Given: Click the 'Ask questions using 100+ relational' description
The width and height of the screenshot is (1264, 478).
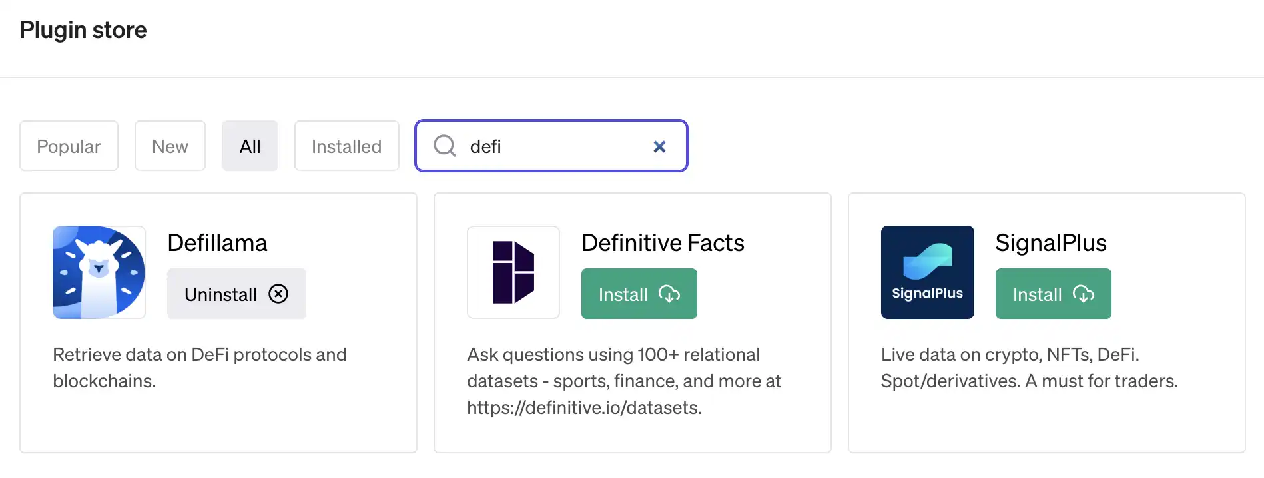Looking at the screenshot, I should [x=624, y=381].
